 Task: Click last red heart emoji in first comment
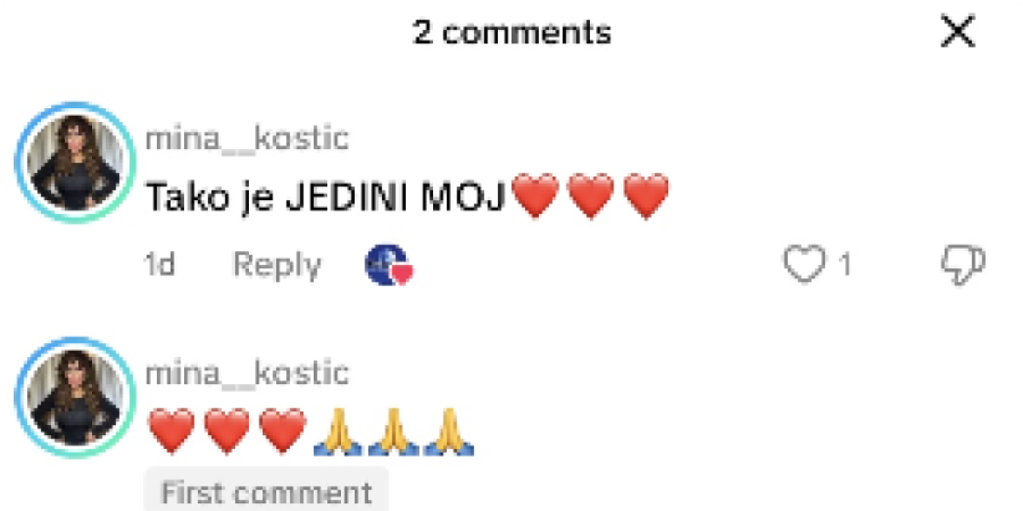pos(646,197)
